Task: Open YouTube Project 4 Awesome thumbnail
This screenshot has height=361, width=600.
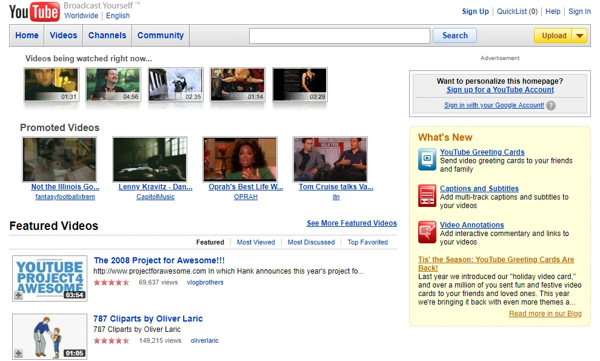Action: tap(49, 278)
